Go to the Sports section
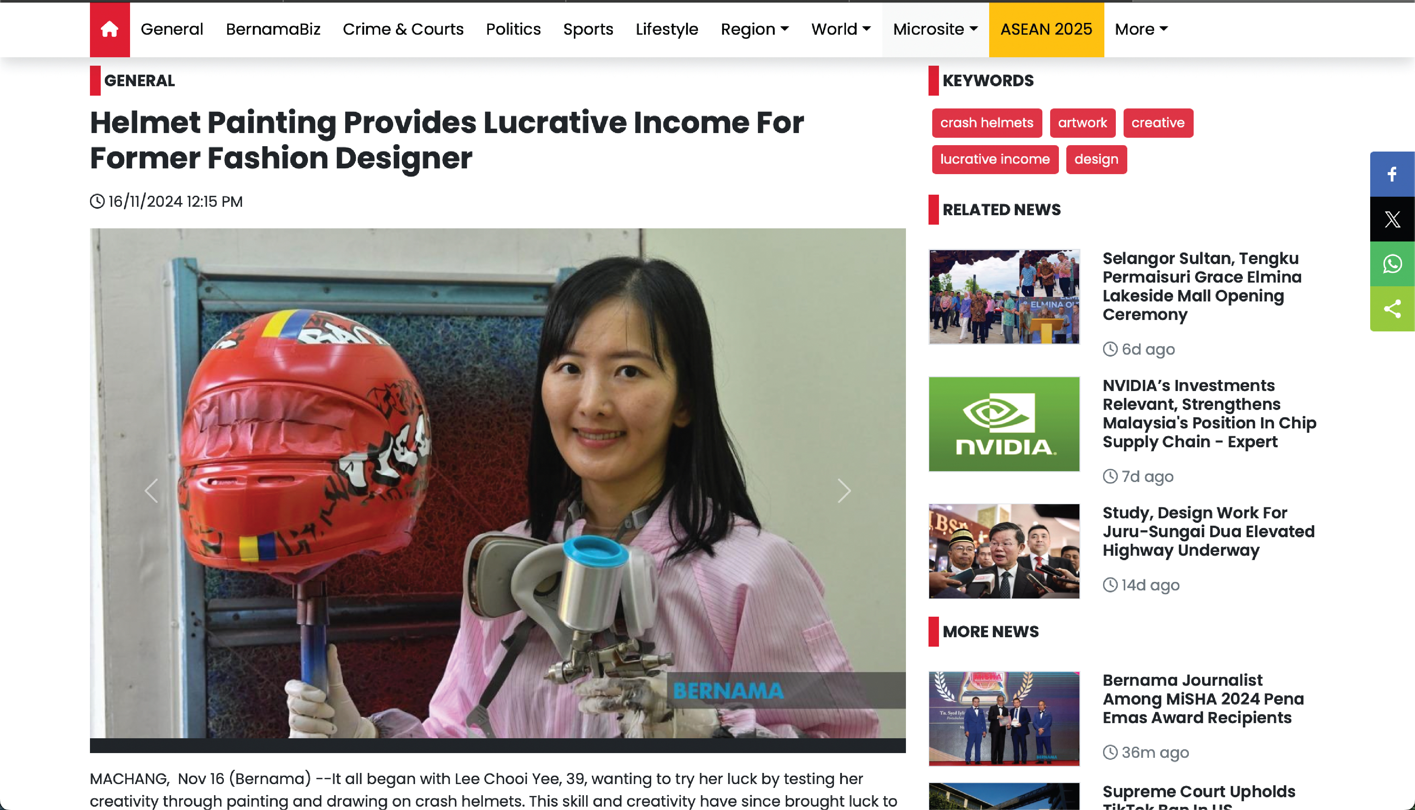The image size is (1415, 810). [x=588, y=29]
